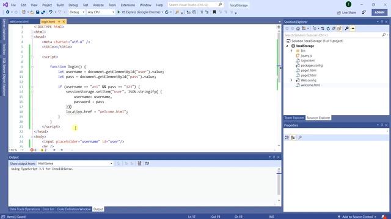Open the Toolbox side tab
Screen dimensions: 391x219
point(4,49)
